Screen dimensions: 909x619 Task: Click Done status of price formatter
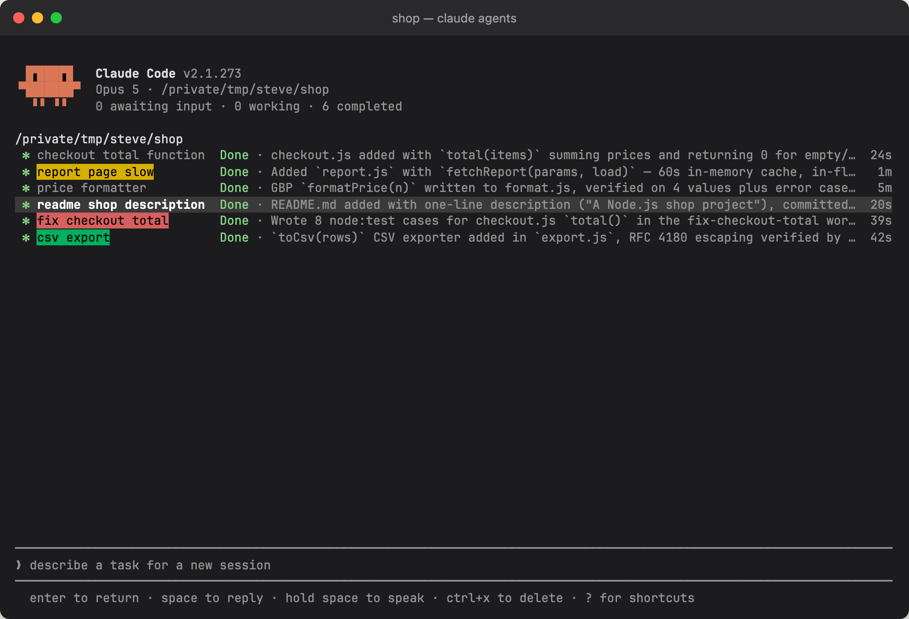234,188
